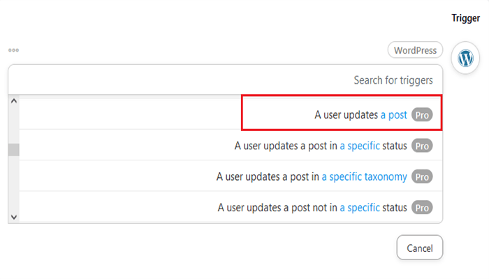The image size is (489, 279).
Task: Select the "post in a specific taxonomy" trigger
Action: (x=312, y=176)
